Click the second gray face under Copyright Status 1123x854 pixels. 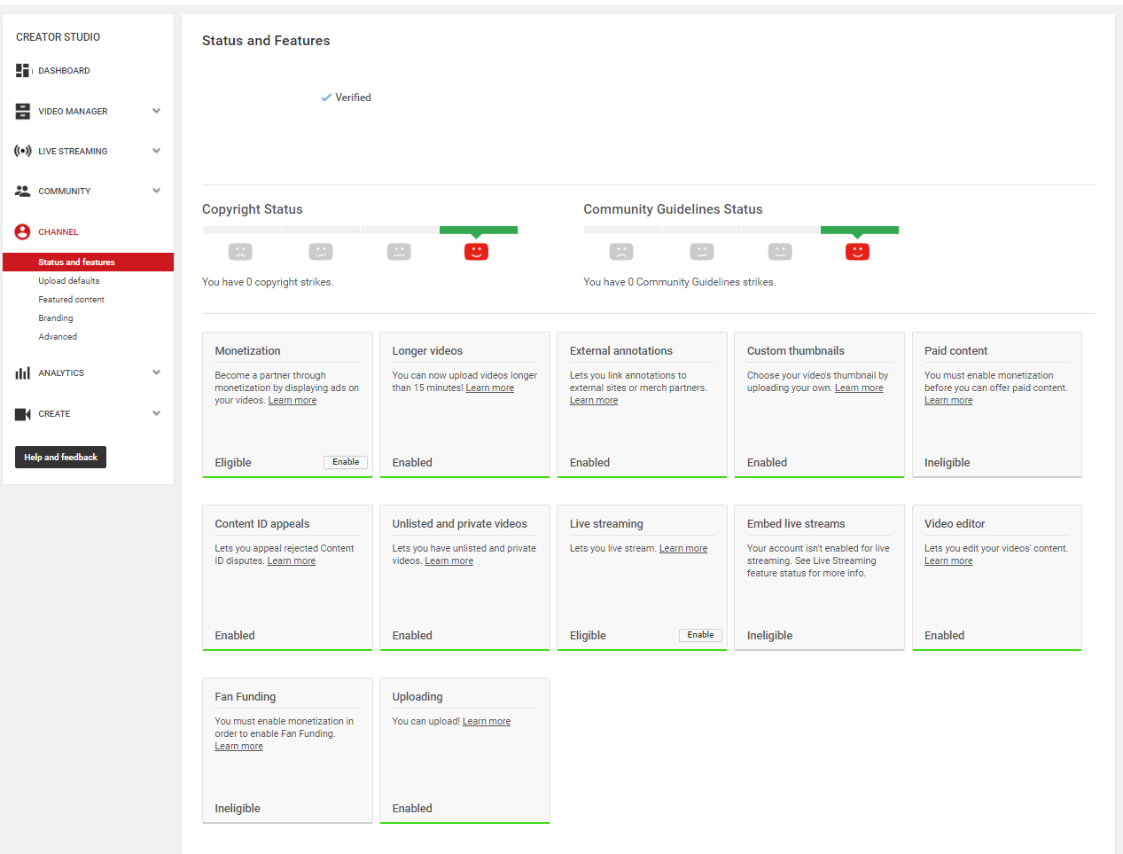[321, 252]
